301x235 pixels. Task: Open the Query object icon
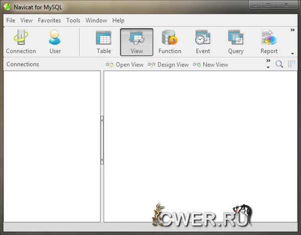236,42
